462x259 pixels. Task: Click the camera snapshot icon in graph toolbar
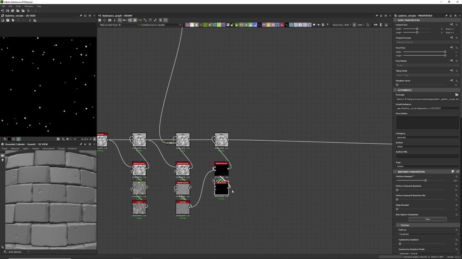110,20
